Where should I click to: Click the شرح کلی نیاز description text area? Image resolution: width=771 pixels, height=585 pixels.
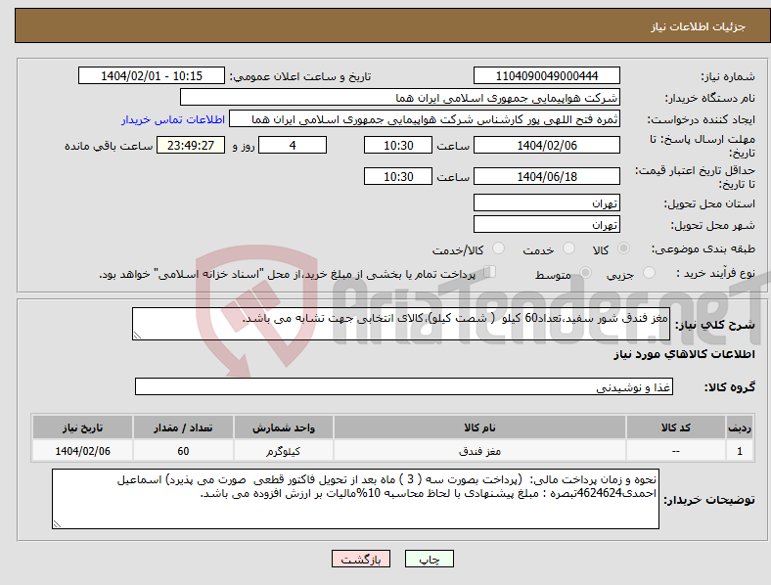coord(401,324)
